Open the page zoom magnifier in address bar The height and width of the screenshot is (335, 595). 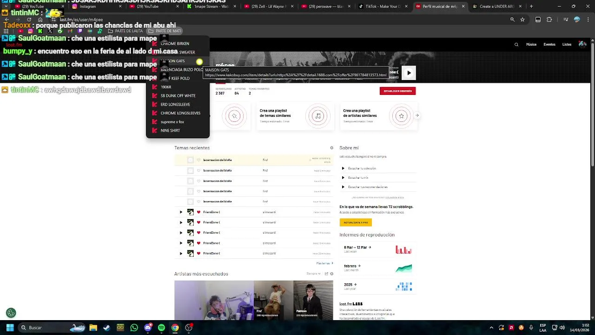tap(512, 20)
